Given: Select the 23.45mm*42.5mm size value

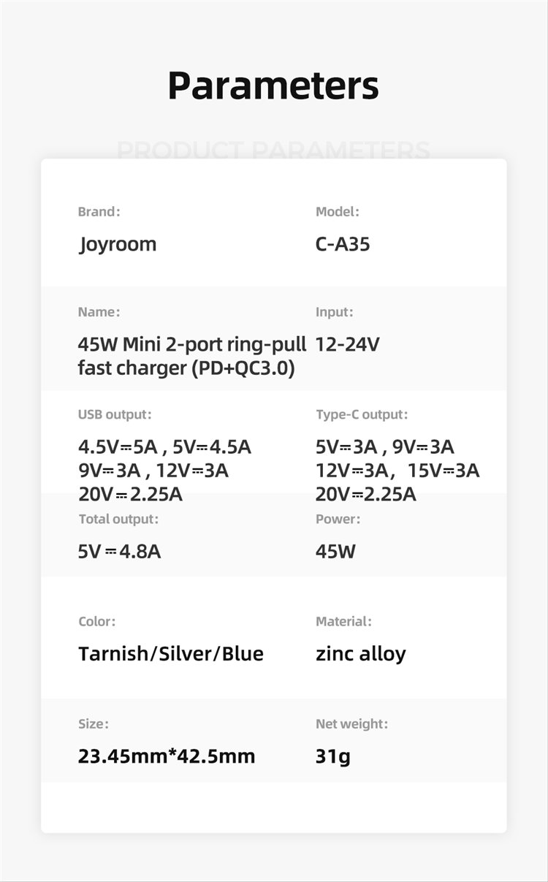Looking at the screenshot, I should coord(167,756).
